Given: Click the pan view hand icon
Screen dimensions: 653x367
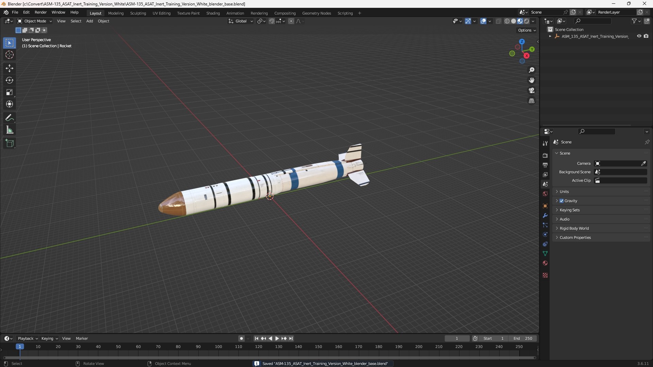Looking at the screenshot, I should [x=532, y=80].
